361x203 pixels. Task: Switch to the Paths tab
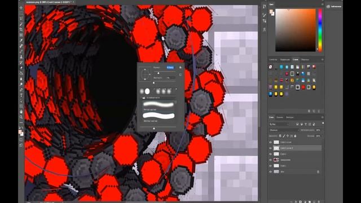click(289, 117)
